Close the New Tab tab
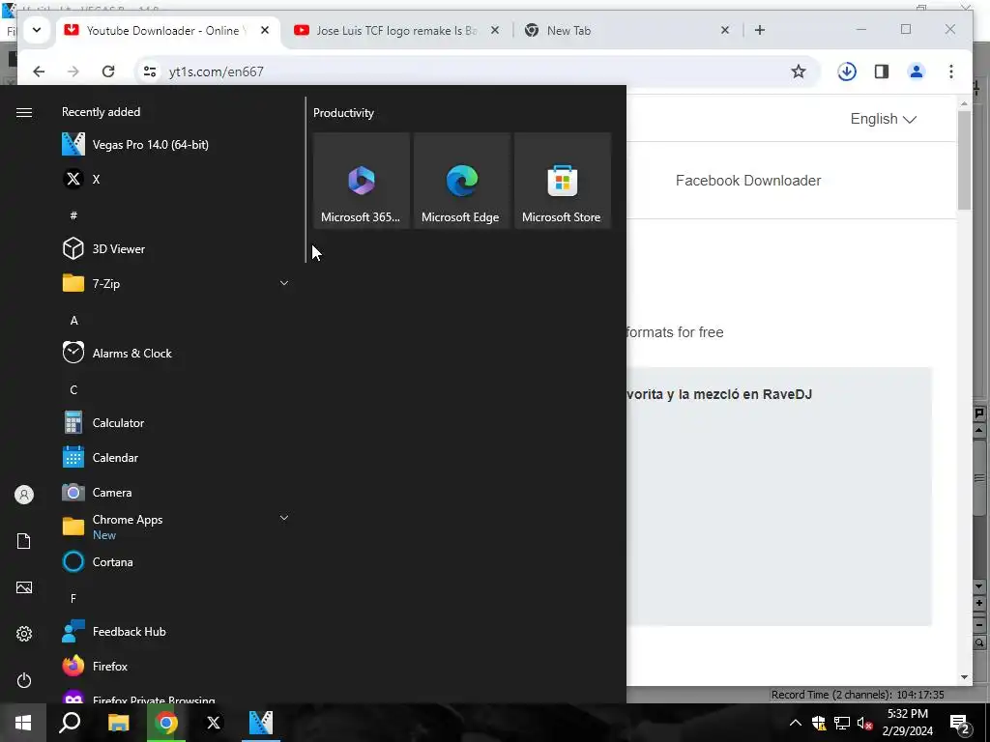The height and width of the screenshot is (742, 990). (725, 30)
